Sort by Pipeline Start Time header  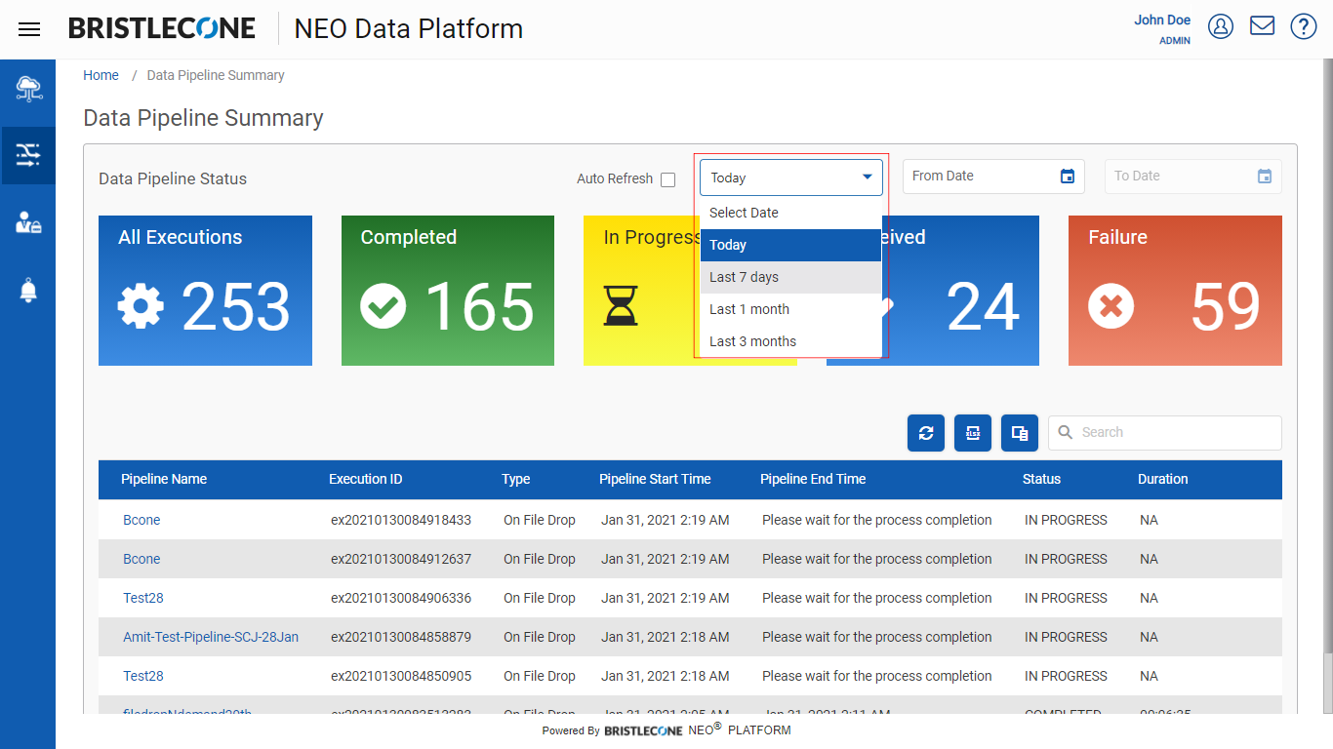655,479
